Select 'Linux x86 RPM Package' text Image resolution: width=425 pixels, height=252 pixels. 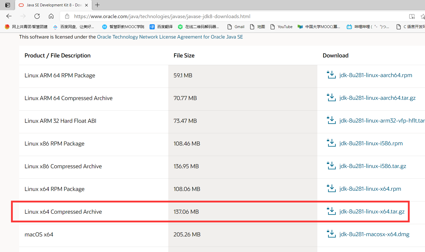tap(54, 144)
